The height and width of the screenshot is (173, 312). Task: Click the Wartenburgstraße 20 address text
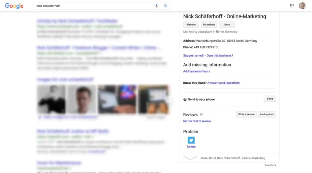pos(227,41)
